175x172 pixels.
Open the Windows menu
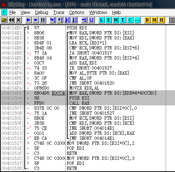(98, 13)
